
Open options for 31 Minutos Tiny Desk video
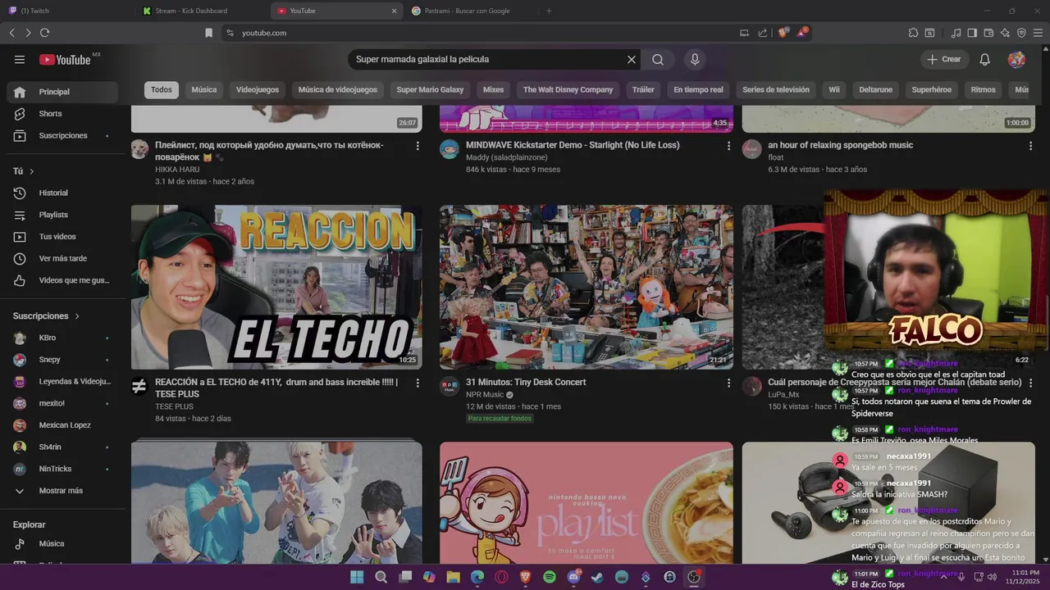point(728,383)
